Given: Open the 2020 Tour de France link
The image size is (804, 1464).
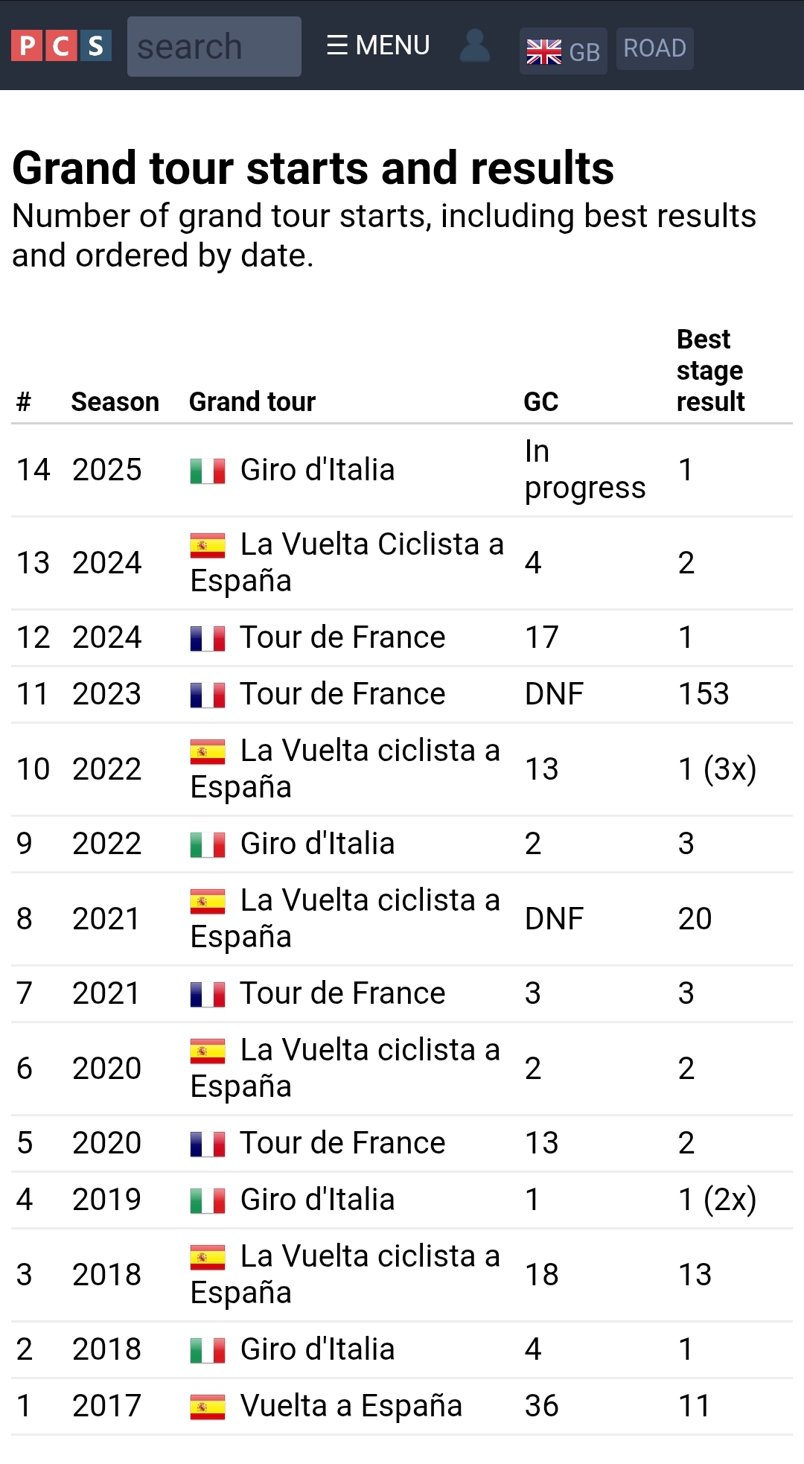Looking at the screenshot, I should (x=342, y=1143).
